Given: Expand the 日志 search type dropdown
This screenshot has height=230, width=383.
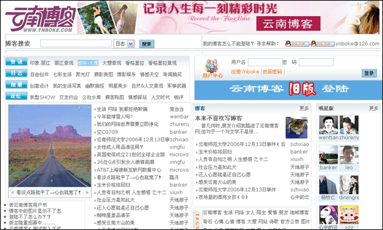Looking at the screenshot, I should tap(131, 44).
